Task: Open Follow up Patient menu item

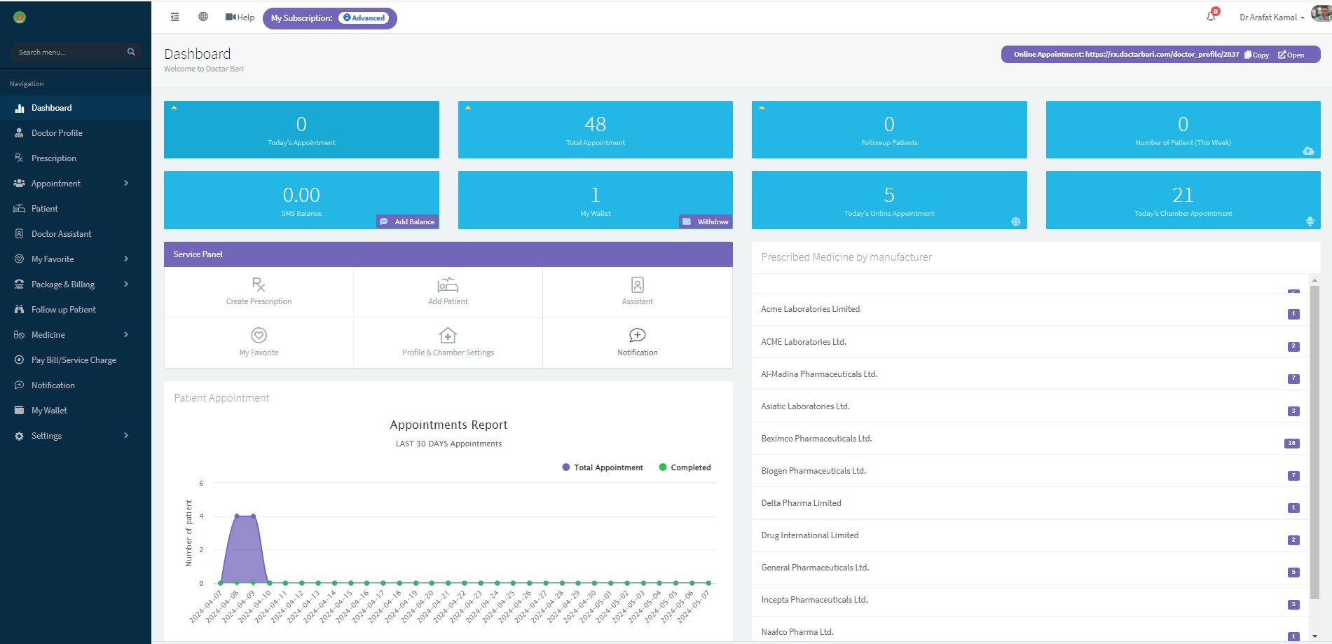Action: [63, 310]
